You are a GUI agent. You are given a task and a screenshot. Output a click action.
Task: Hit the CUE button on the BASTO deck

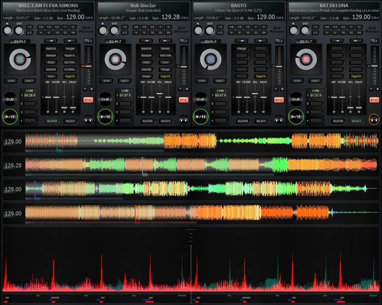point(200,99)
